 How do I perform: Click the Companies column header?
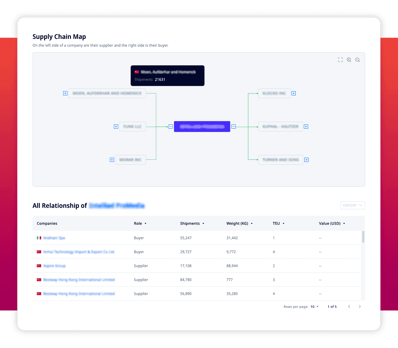(47, 223)
